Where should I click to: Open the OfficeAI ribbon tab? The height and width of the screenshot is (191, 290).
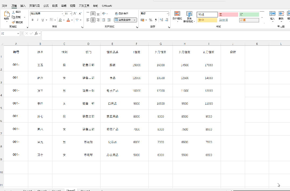point(107,6)
